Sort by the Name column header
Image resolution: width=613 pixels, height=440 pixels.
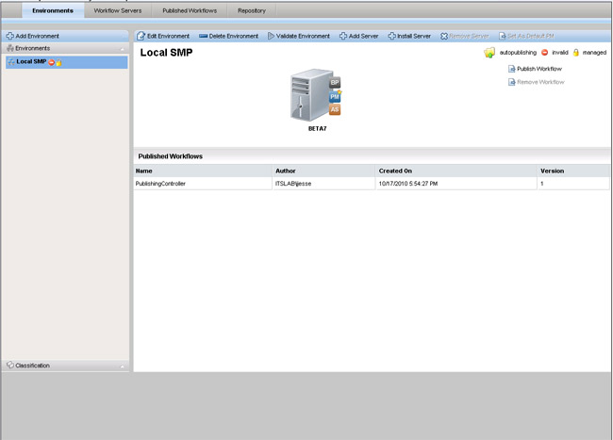tap(203, 171)
